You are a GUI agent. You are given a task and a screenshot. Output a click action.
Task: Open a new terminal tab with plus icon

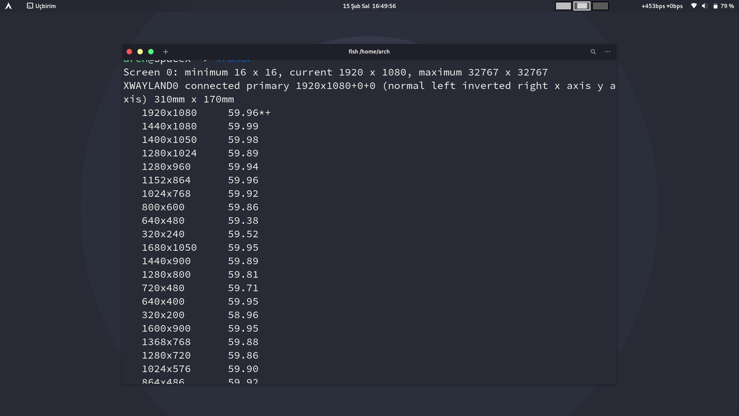[166, 52]
